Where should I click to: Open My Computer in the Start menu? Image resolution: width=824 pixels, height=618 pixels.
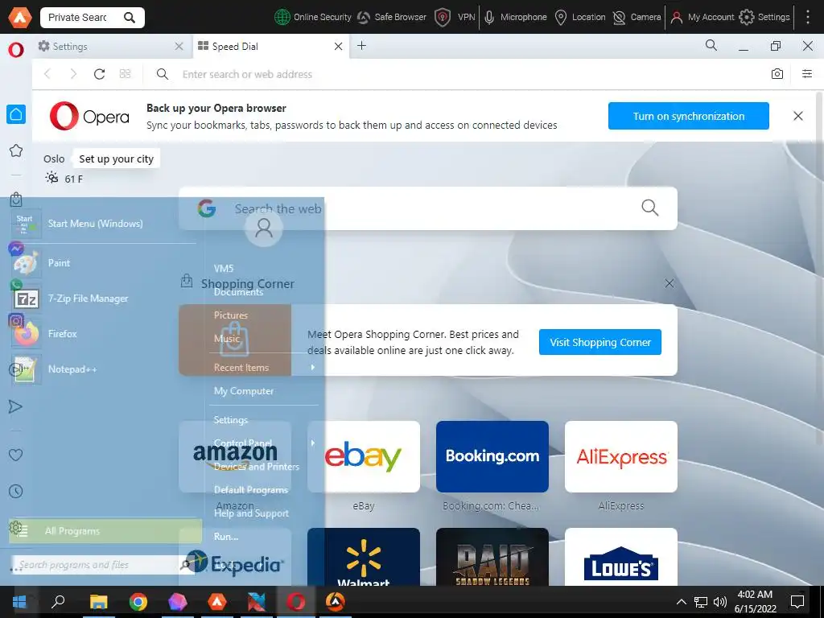[244, 391]
